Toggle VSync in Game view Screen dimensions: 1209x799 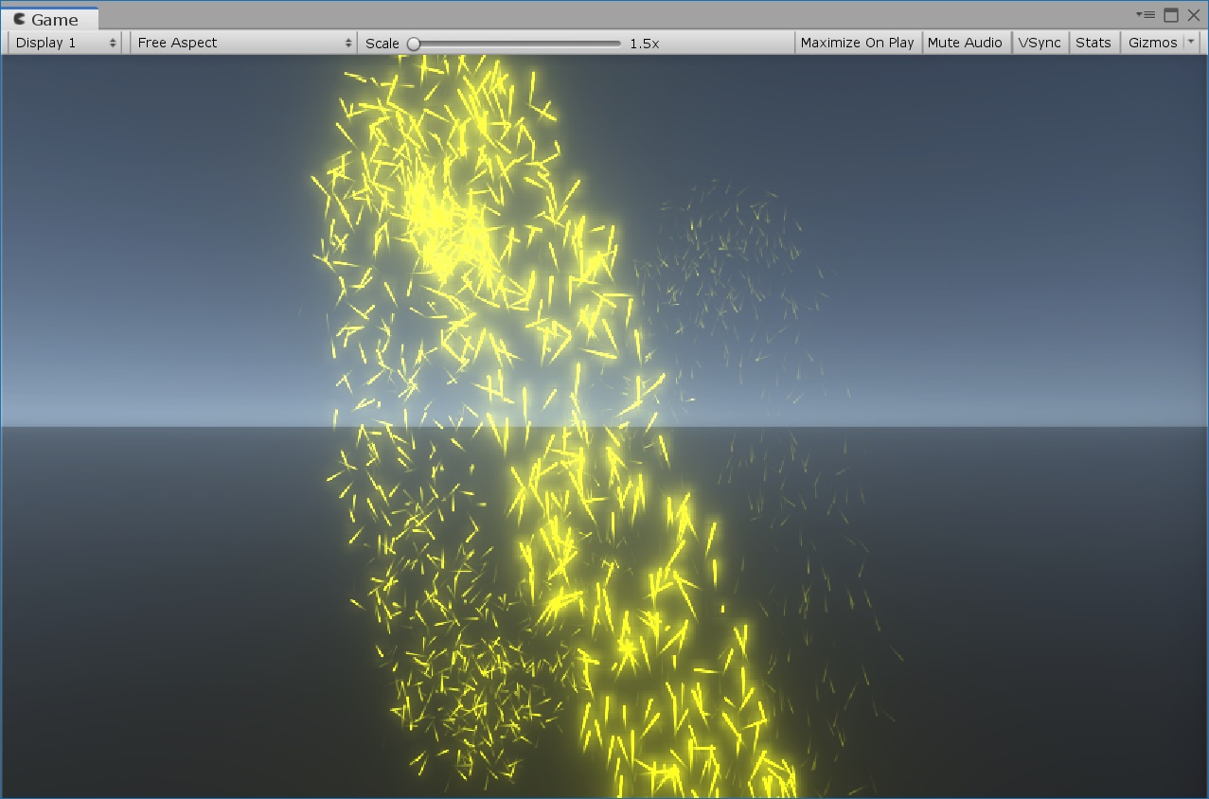click(x=1040, y=43)
